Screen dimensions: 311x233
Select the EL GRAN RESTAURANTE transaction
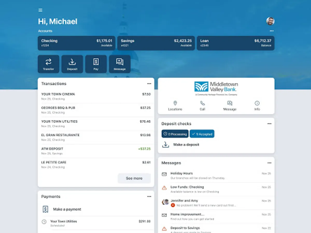point(96,137)
